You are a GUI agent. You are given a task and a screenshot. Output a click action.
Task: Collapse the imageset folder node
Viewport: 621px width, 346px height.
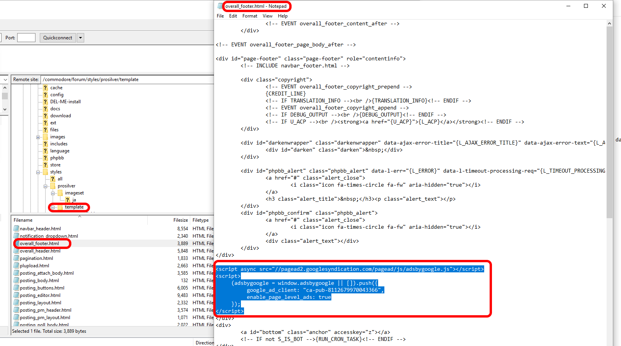[53, 193]
